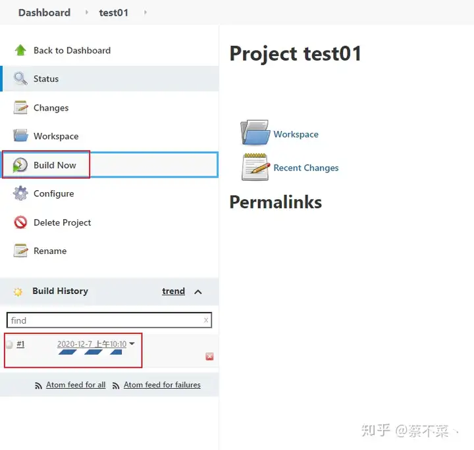Expand the breadcrumb arrow after Dashboard
Screen dimensions: 474x450
coord(87,12)
